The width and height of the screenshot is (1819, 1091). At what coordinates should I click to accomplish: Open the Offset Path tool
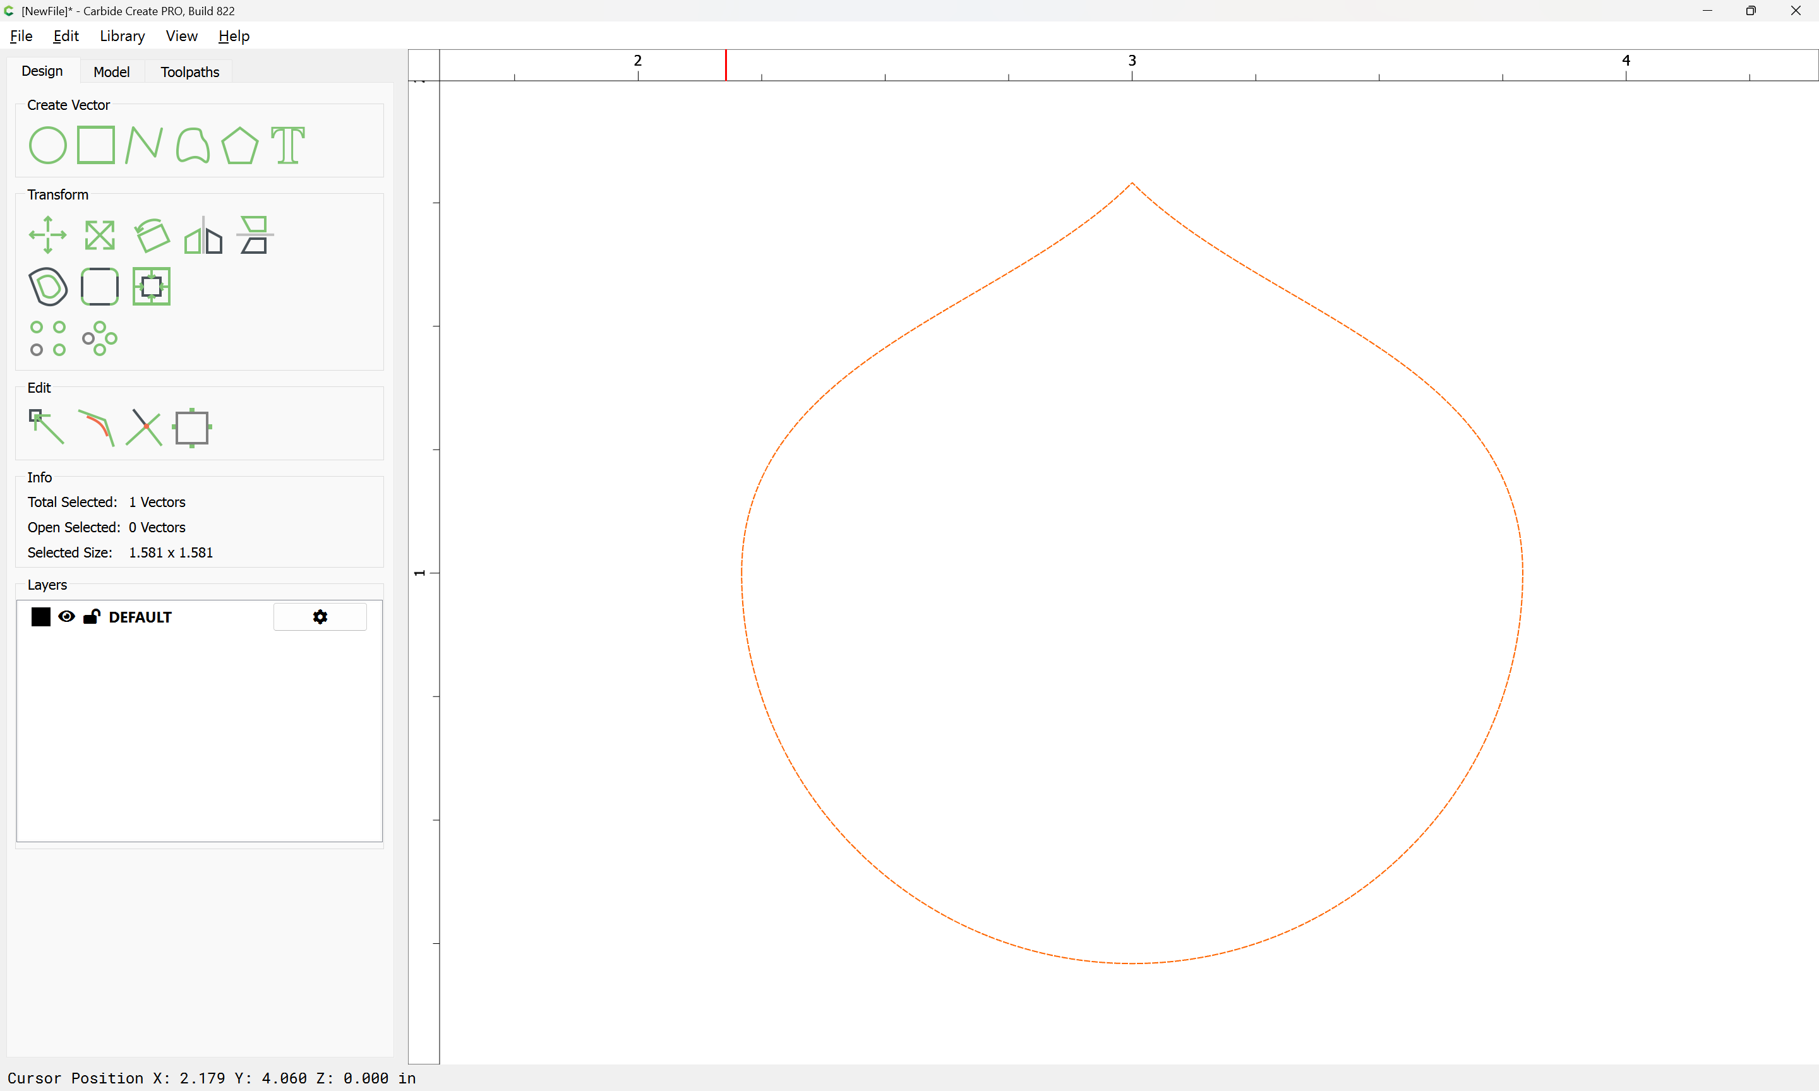coord(48,287)
